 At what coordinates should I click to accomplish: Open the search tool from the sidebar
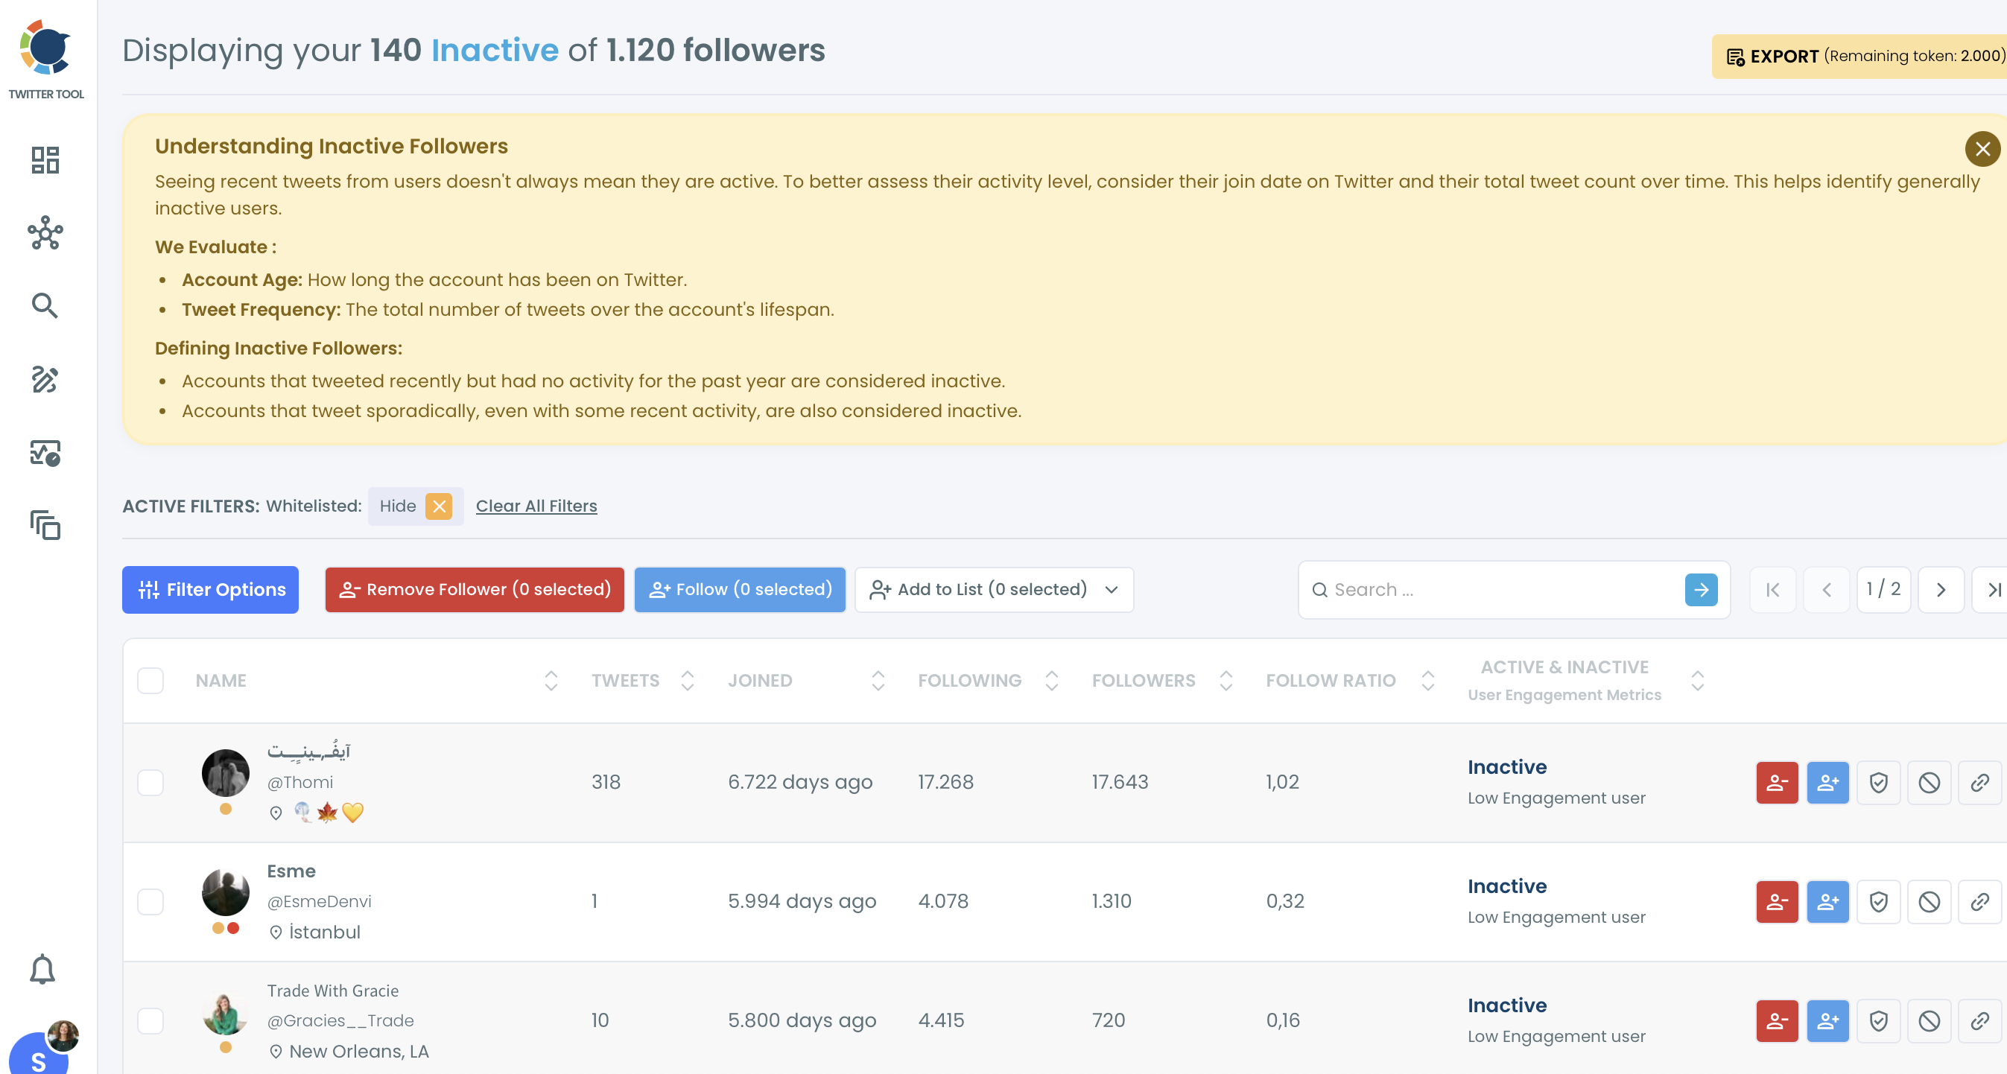[x=45, y=305]
